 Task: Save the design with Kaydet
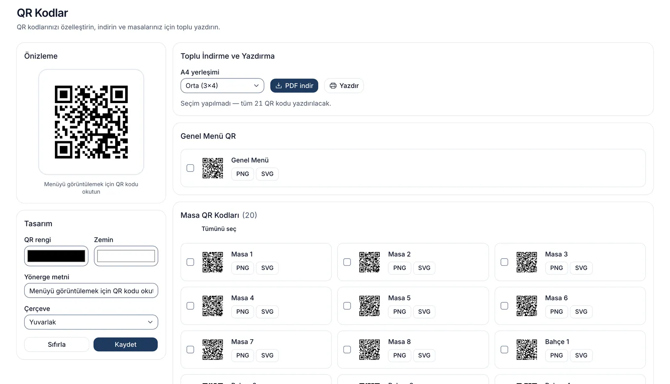126,345
